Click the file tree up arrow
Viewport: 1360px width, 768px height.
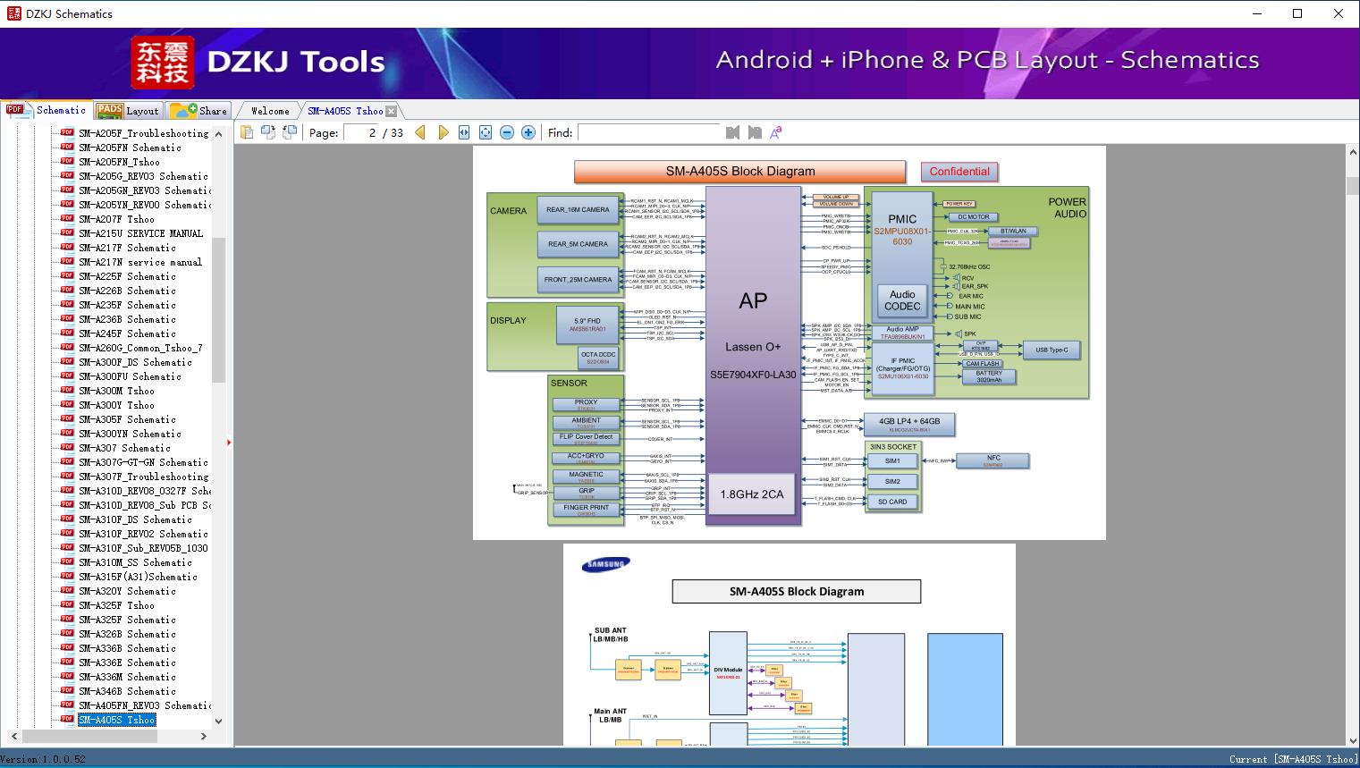pos(219,132)
